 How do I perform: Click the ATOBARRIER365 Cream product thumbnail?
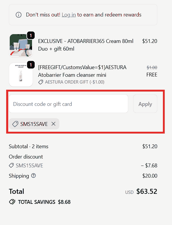(x=21, y=45)
